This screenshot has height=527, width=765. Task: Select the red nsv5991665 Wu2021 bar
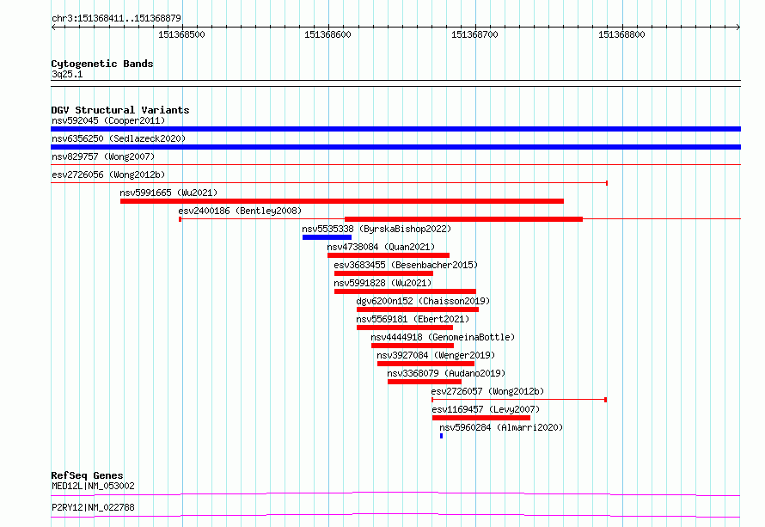pos(342,201)
